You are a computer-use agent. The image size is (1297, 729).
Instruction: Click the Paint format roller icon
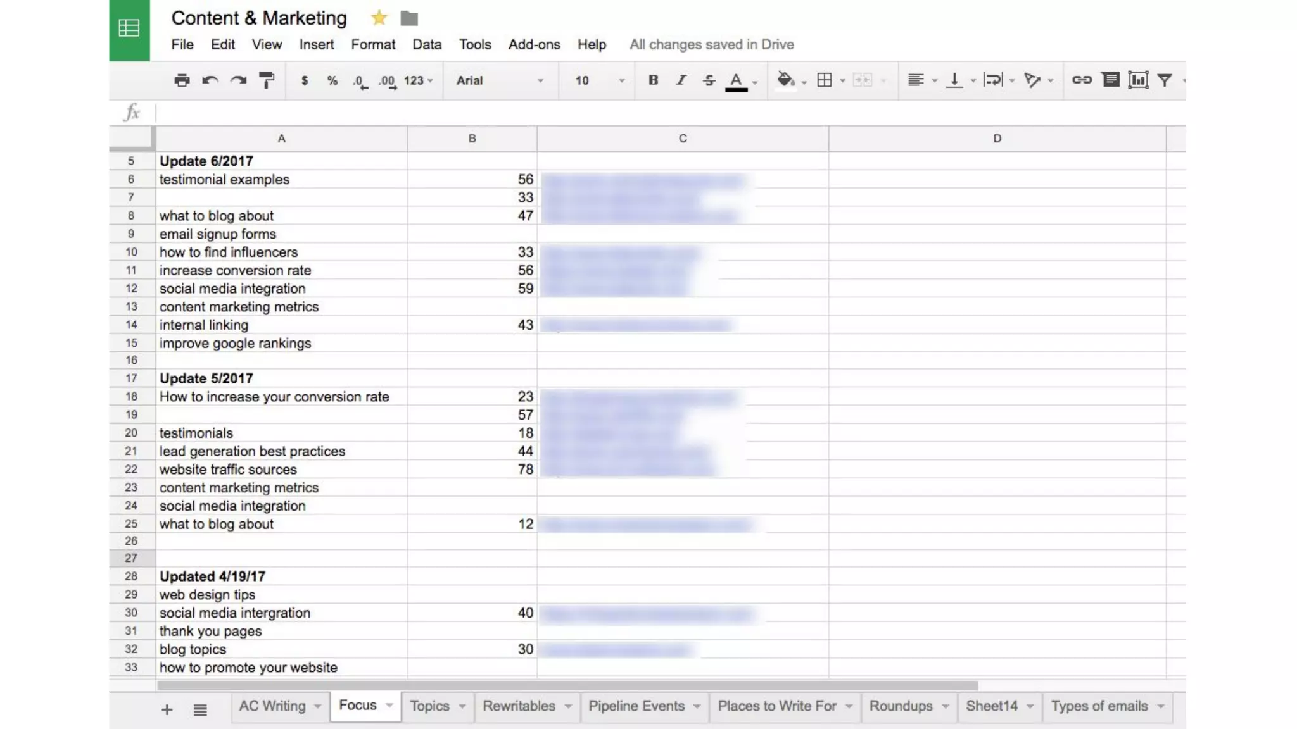pos(267,80)
